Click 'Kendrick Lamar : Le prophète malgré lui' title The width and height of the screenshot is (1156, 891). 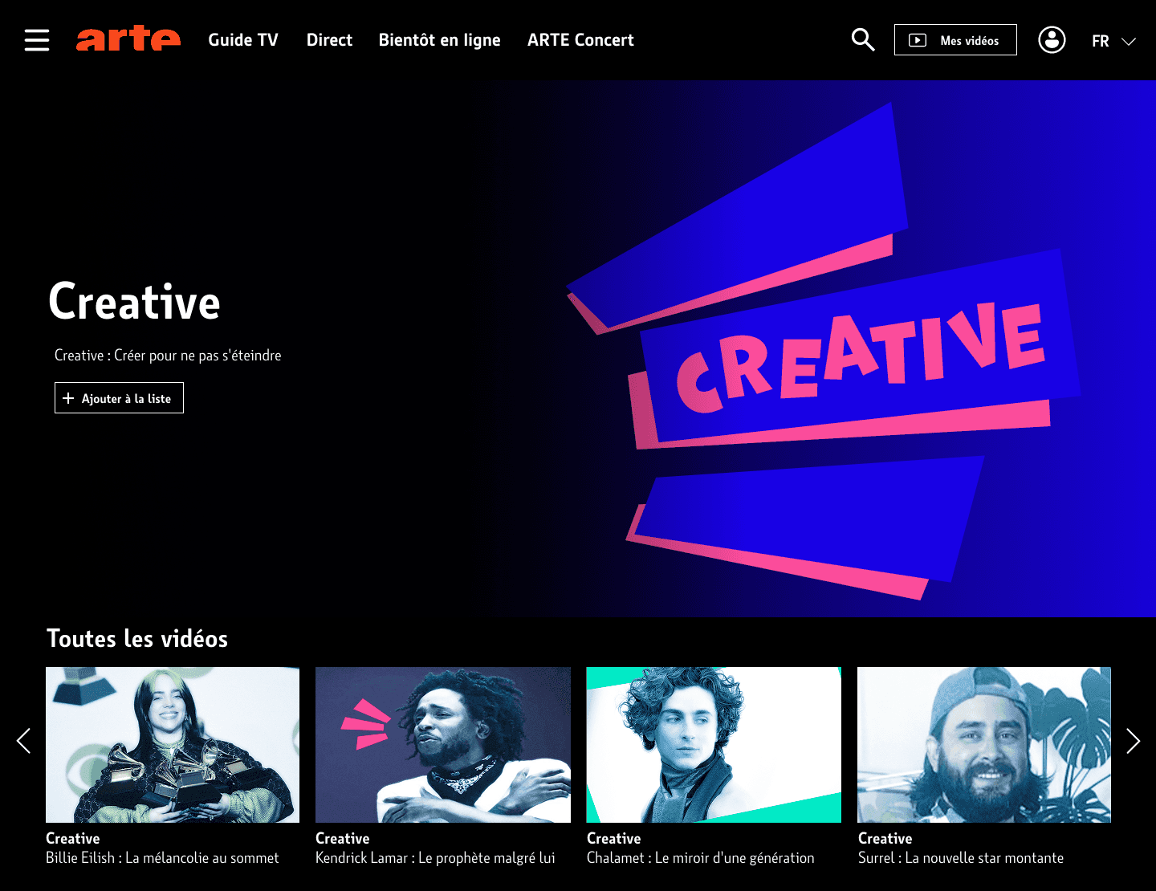click(x=435, y=858)
